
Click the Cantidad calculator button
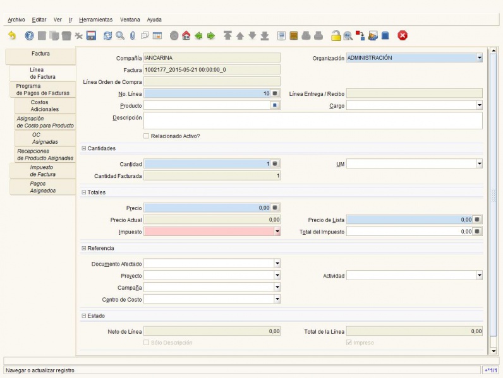click(275, 163)
